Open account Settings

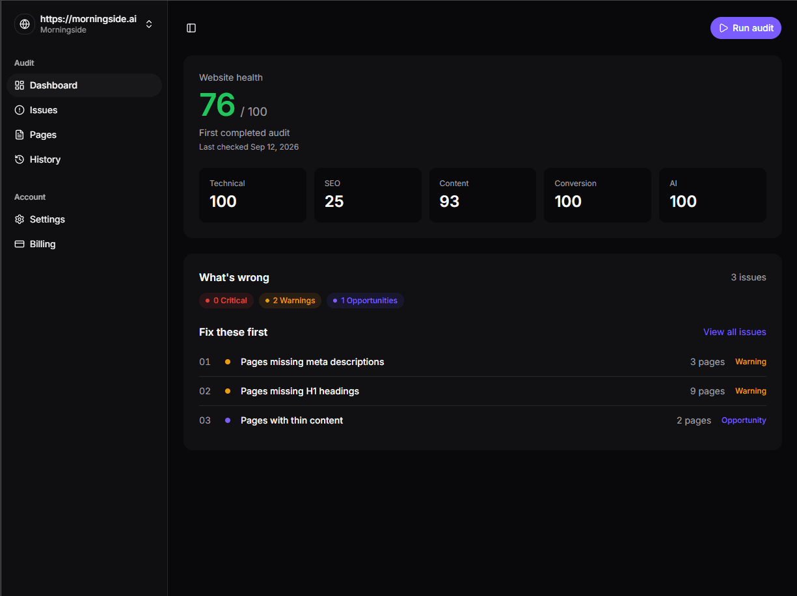coord(84,219)
